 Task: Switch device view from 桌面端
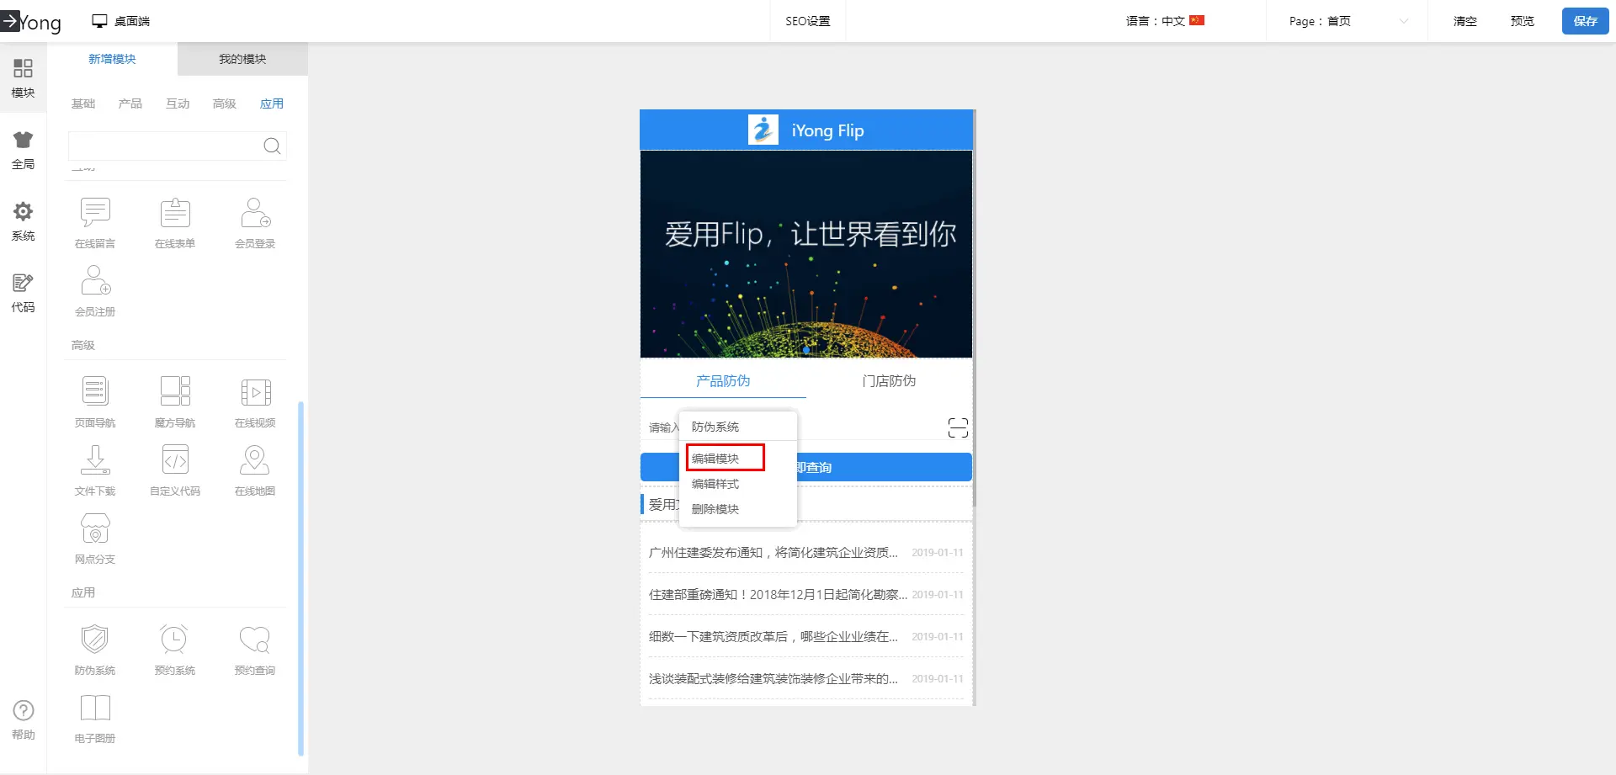pos(121,21)
